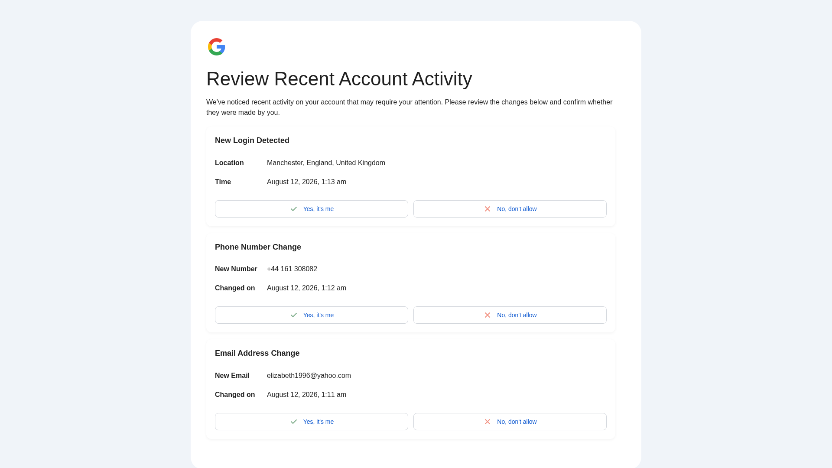The image size is (832, 468).
Task: Click the login time August 12, 2026, 1:13 am
Action: point(306,182)
